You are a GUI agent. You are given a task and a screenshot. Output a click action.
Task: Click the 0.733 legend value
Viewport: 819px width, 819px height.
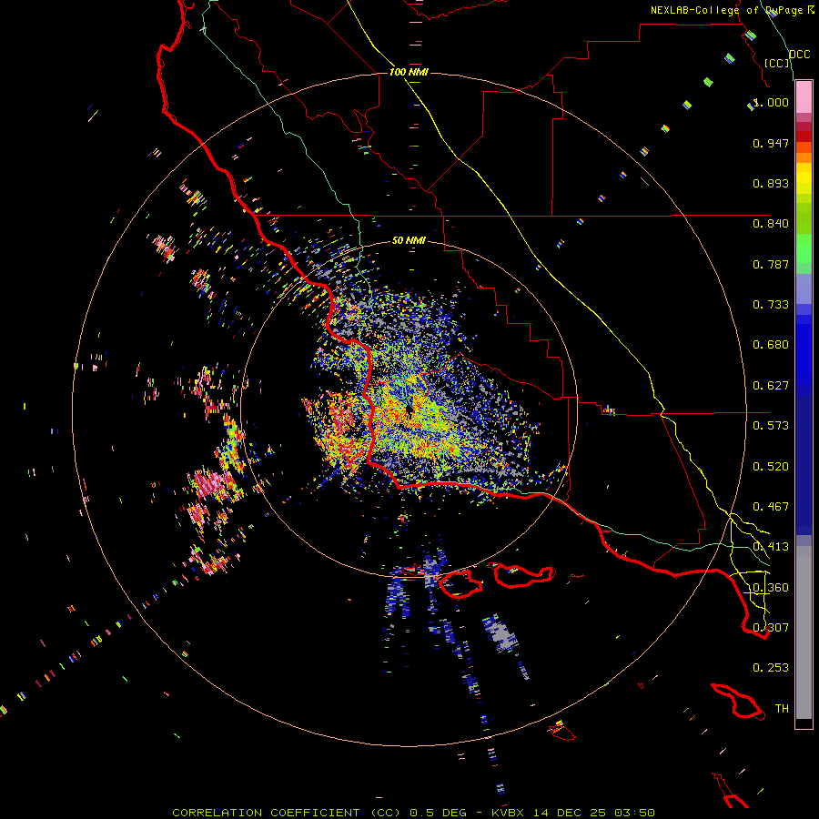771,305
